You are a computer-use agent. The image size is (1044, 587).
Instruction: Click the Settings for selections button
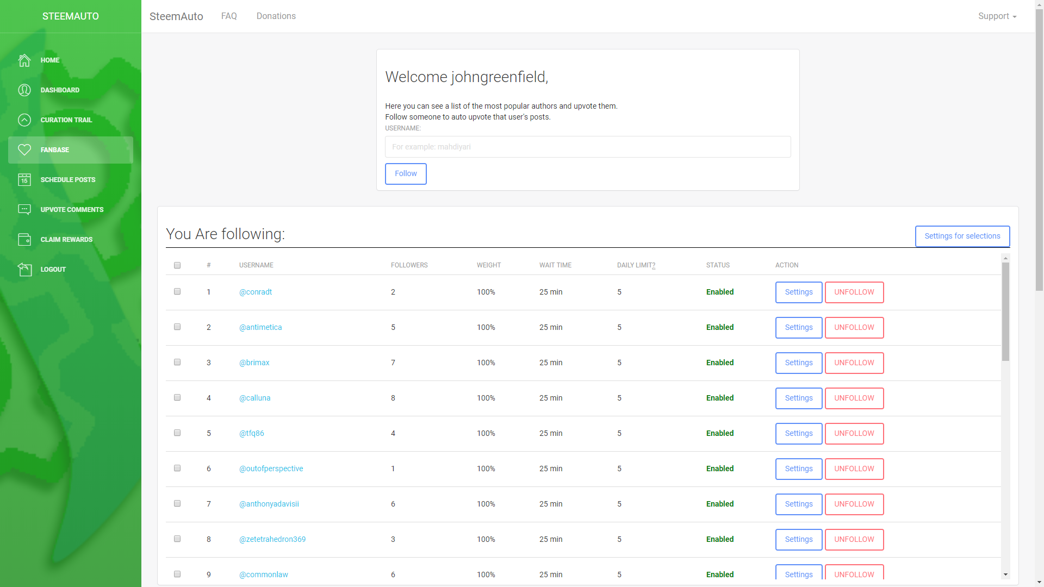tap(962, 236)
